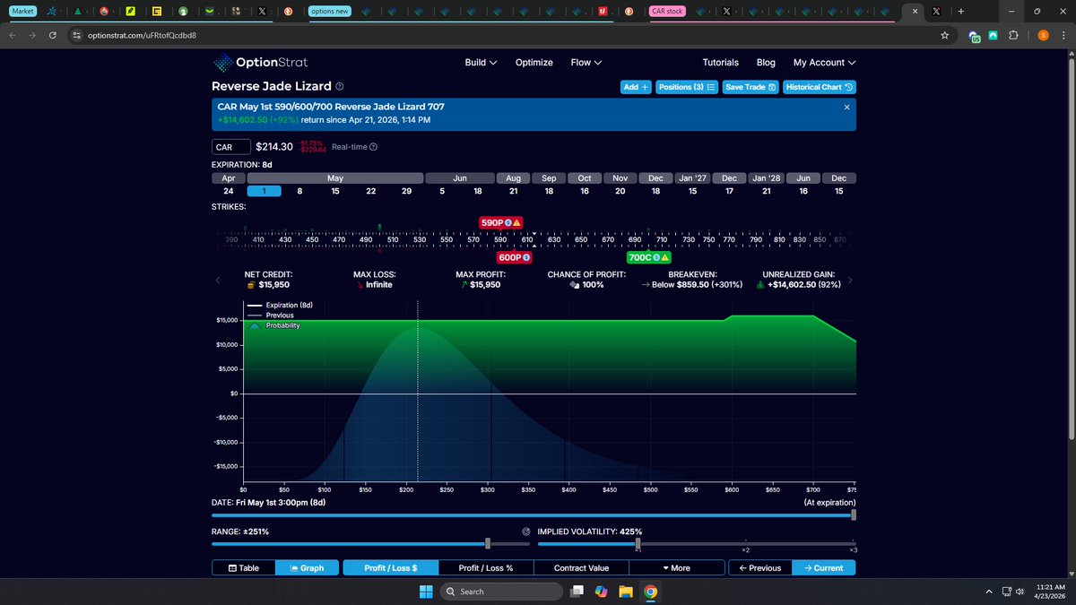Click the Unrealized Gain money icon
This screenshot has height=605, width=1076.
coord(762,285)
